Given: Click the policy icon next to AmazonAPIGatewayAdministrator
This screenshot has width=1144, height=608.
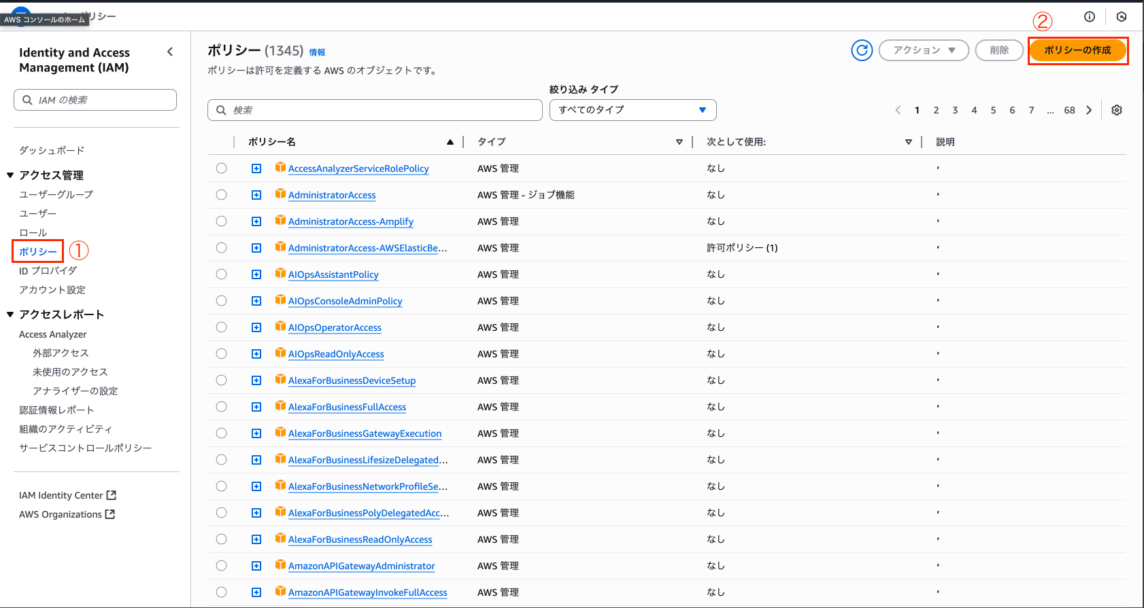Looking at the screenshot, I should pos(280,565).
